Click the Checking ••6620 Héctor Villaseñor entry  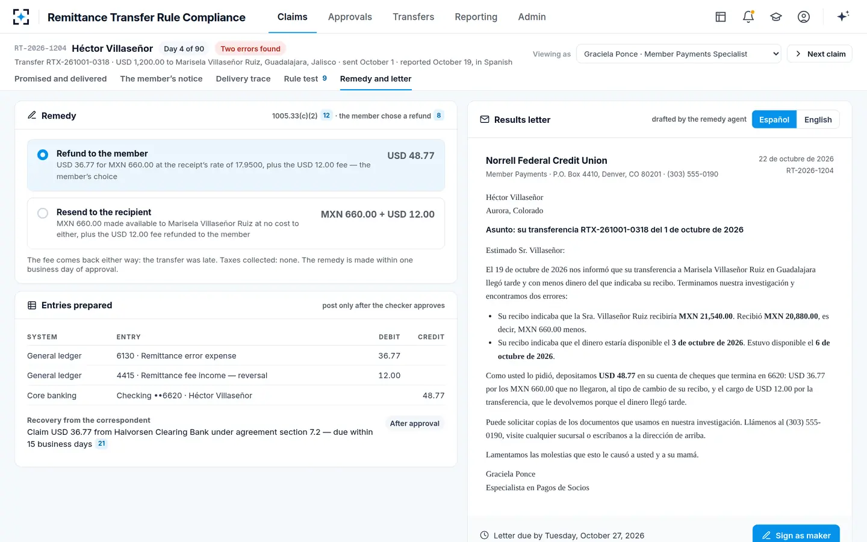184,396
